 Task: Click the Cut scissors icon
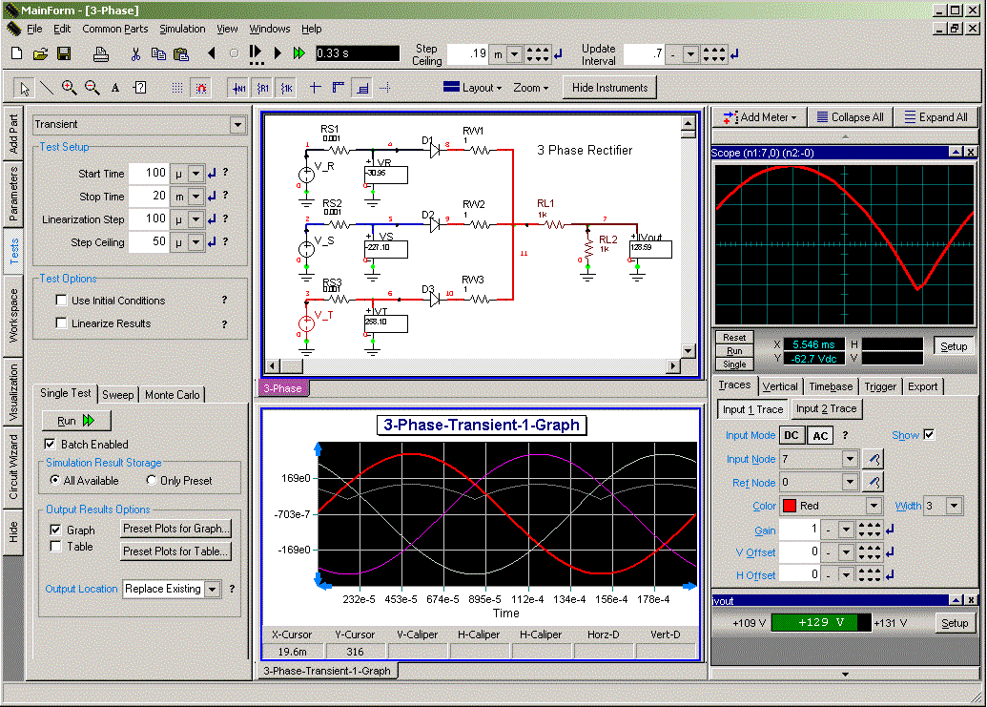click(135, 53)
